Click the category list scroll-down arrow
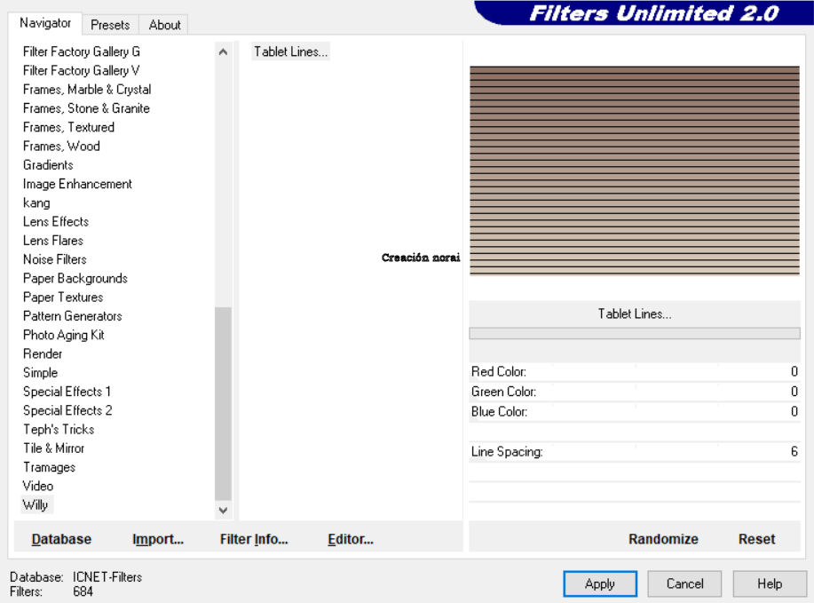 (223, 511)
